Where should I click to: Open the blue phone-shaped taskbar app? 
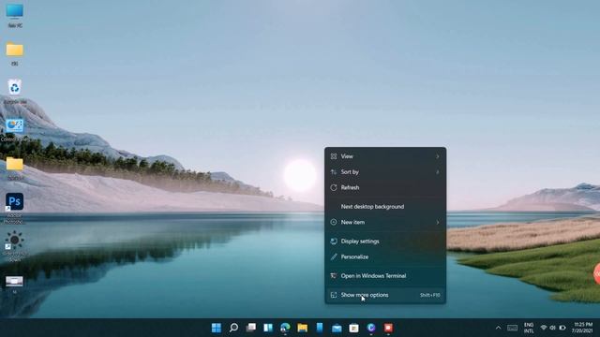tap(320, 328)
